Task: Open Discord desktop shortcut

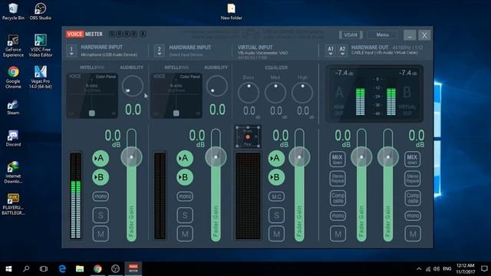Action: click(13, 139)
